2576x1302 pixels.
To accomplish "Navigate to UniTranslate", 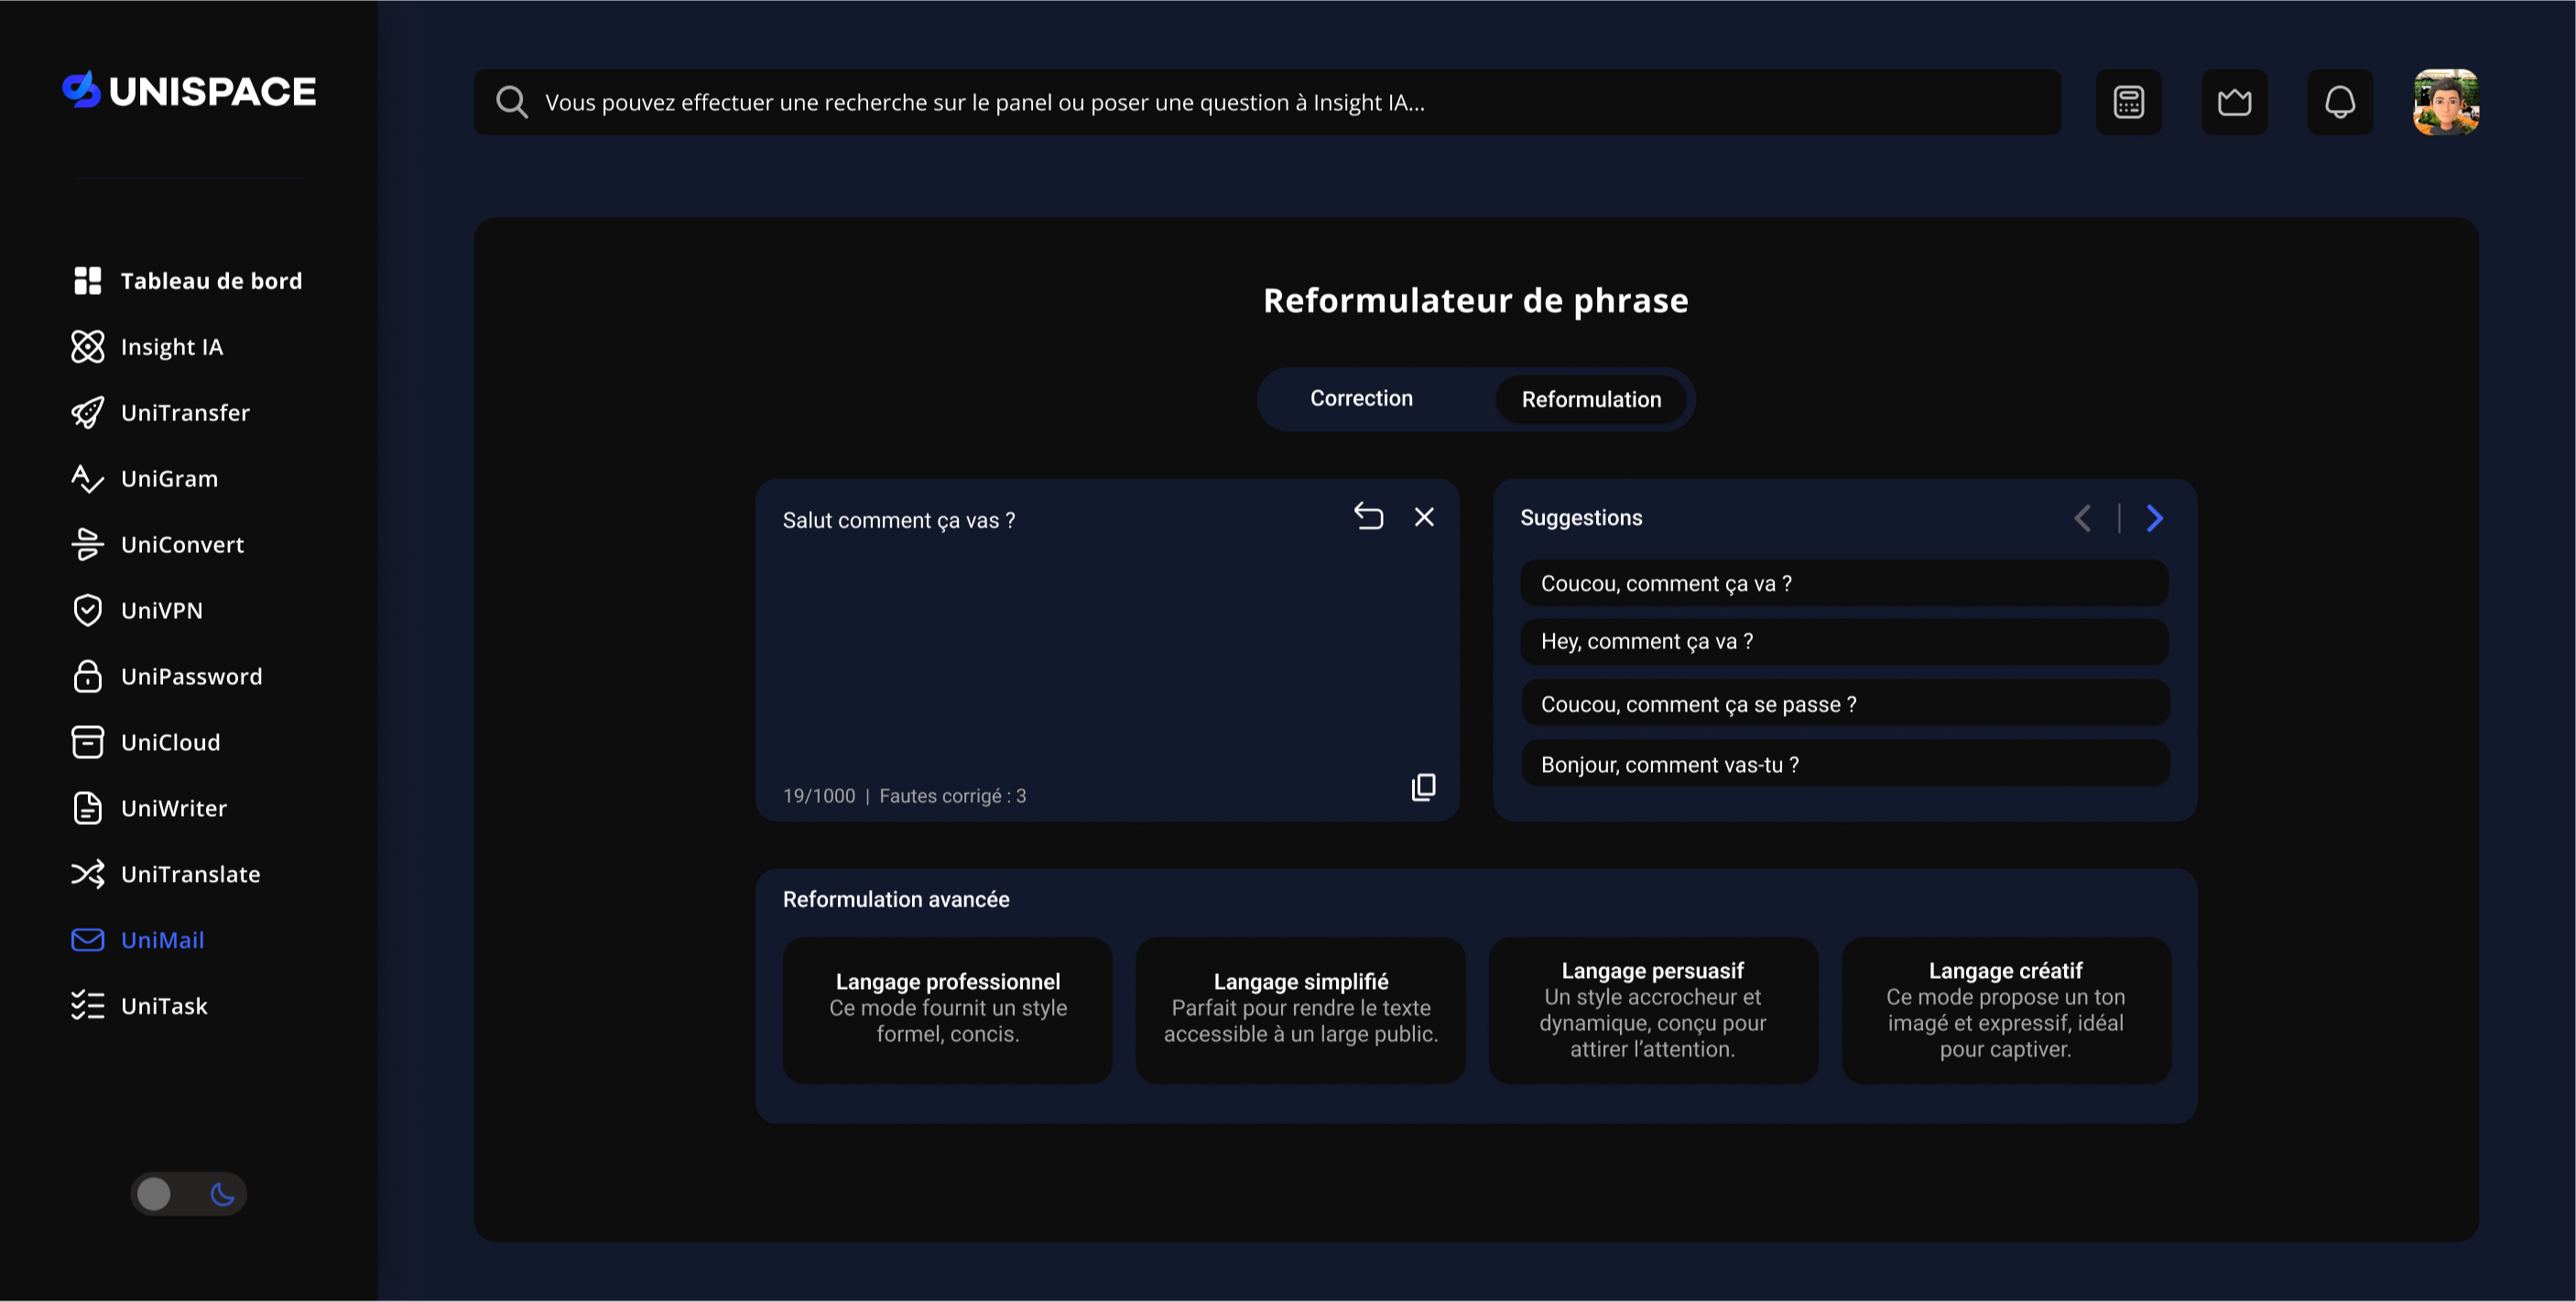I will 166,875.
